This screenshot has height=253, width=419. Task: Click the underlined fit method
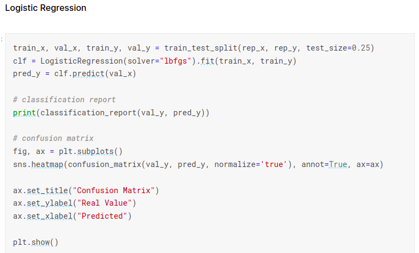(207, 61)
